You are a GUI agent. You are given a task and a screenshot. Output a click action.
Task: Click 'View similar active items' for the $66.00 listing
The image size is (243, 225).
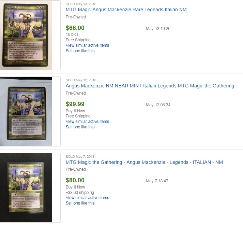pyautogui.click(x=87, y=45)
